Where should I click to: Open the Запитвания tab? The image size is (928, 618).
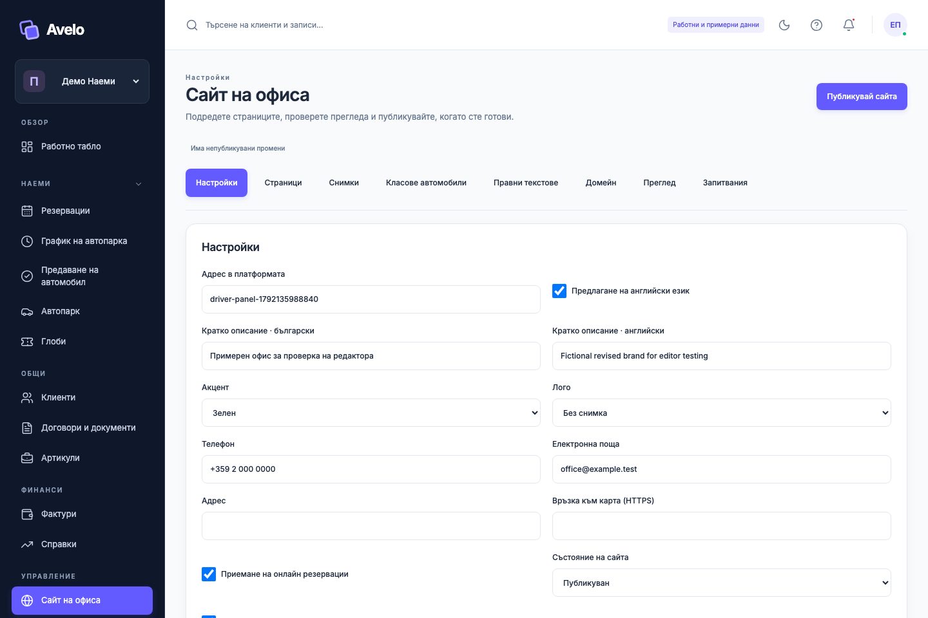(725, 183)
